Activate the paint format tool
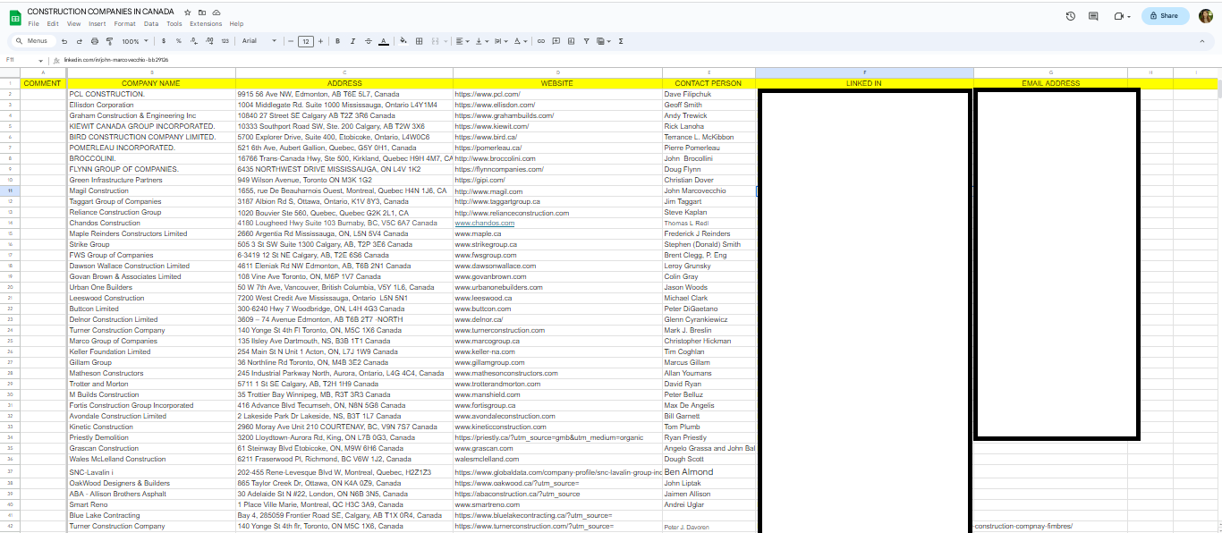The width and height of the screenshot is (1222, 533). click(109, 41)
